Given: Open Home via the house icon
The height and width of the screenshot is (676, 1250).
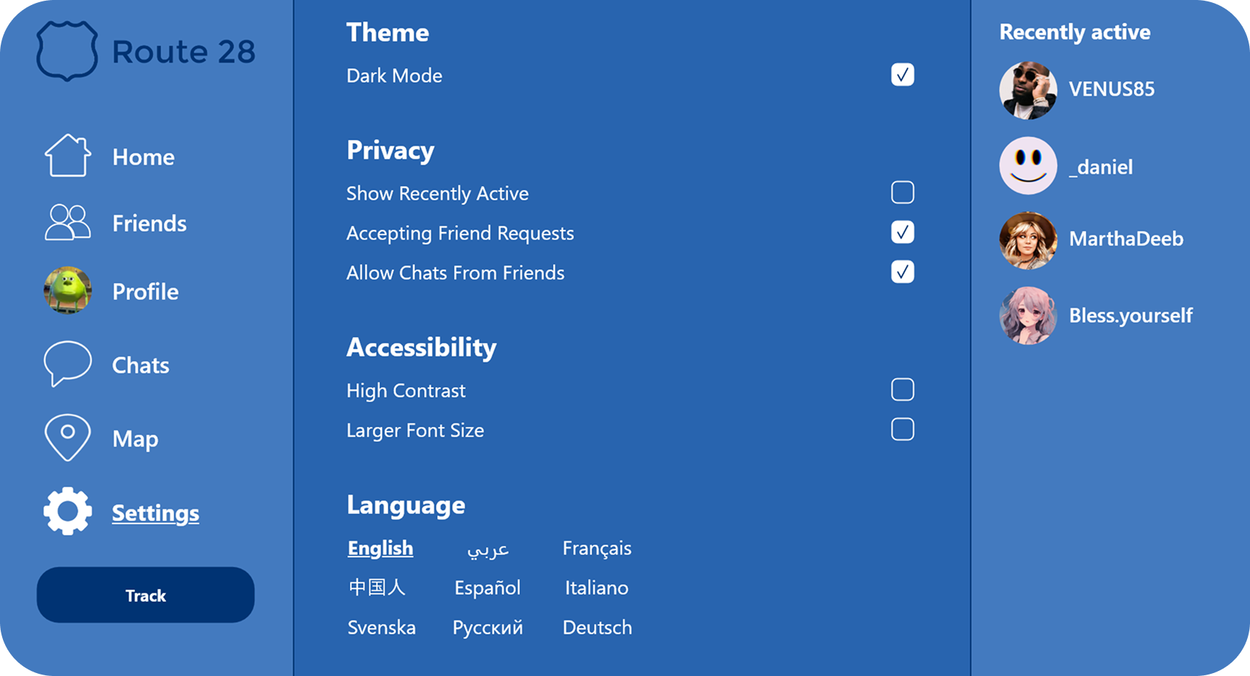Looking at the screenshot, I should click(x=68, y=155).
